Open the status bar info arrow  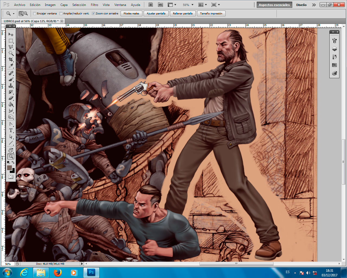[82, 264]
